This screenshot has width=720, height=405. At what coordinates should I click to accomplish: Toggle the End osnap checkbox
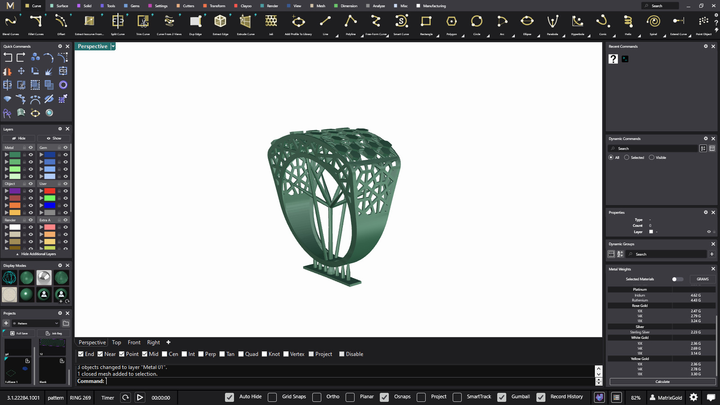(x=81, y=354)
